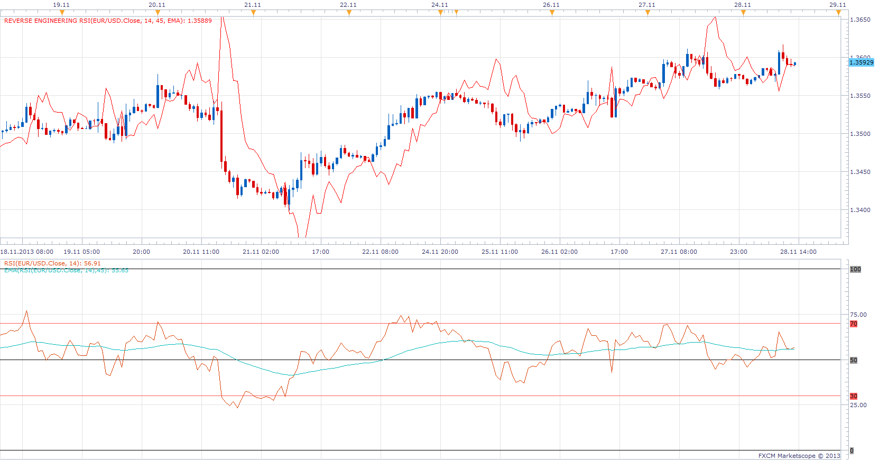Screen dimensions: 879x460
Task: Click the 20.11 11:00 time label
Action: click(201, 252)
